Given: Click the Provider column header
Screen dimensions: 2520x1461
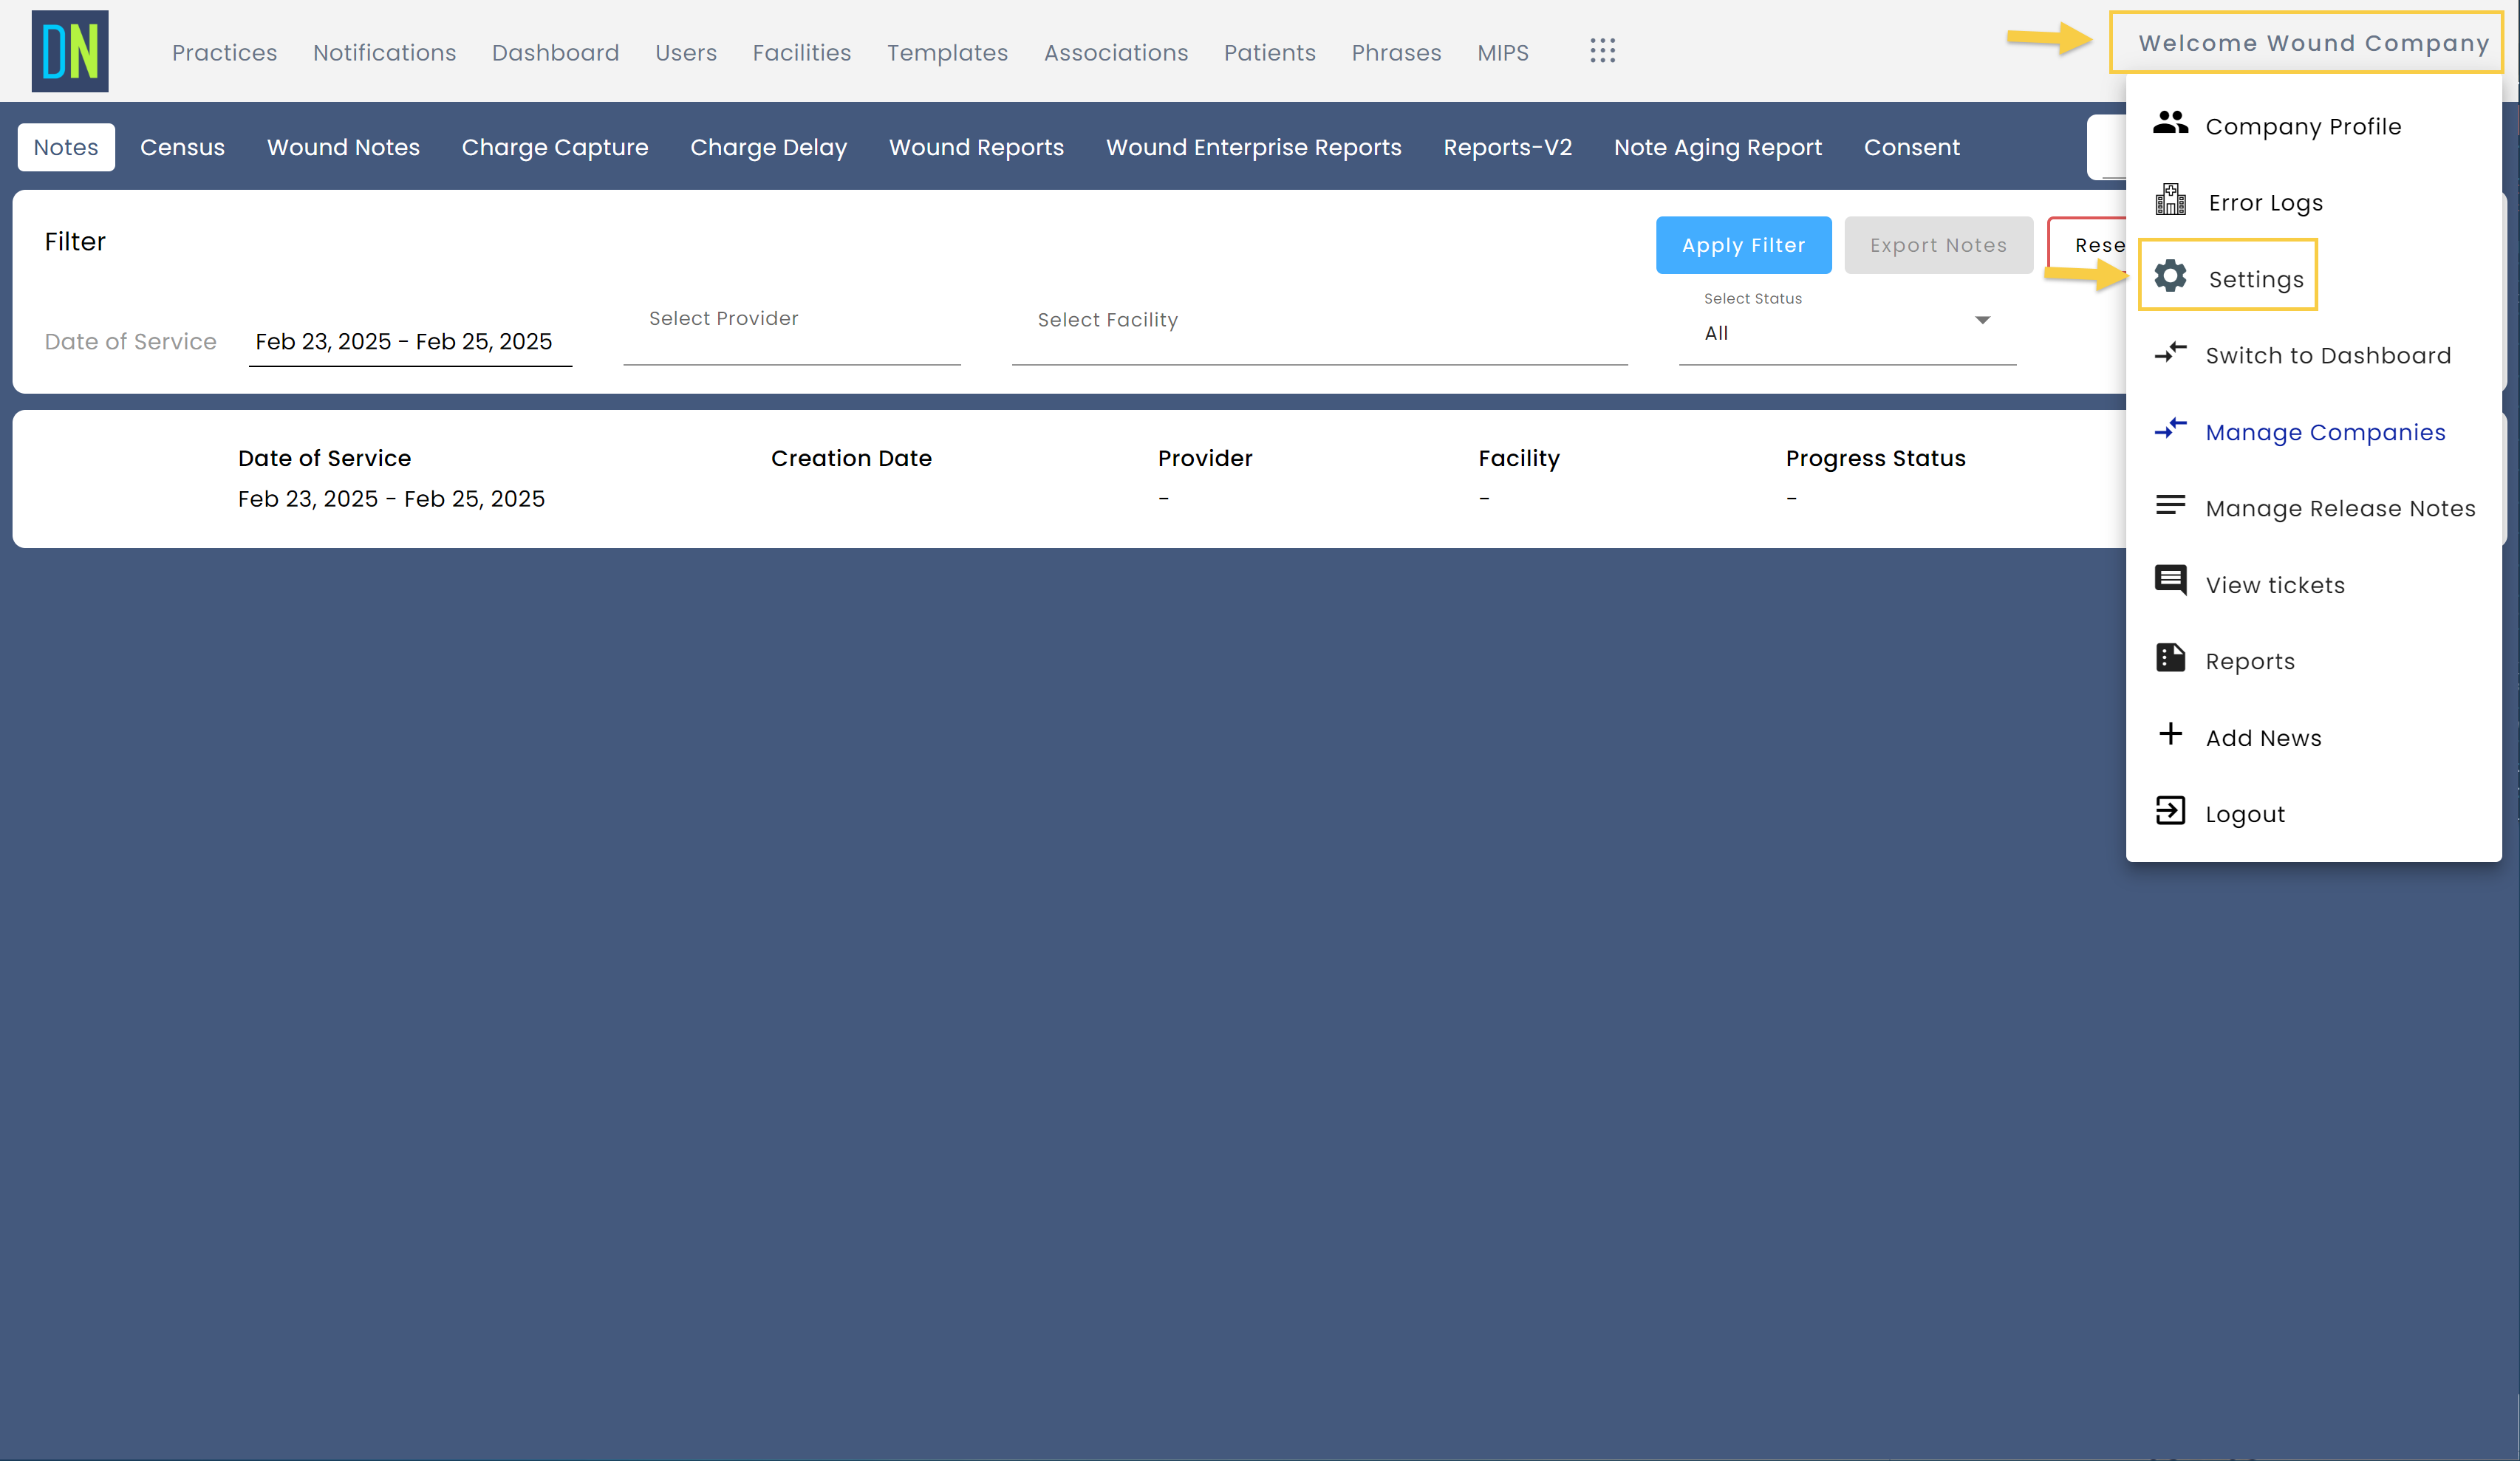Looking at the screenshot, I should click(x=1205, y=458).
